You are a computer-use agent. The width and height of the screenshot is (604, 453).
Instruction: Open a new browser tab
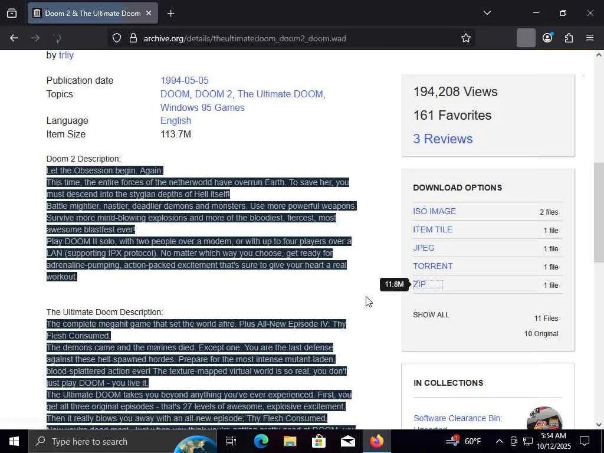click(x=170, y=14)
